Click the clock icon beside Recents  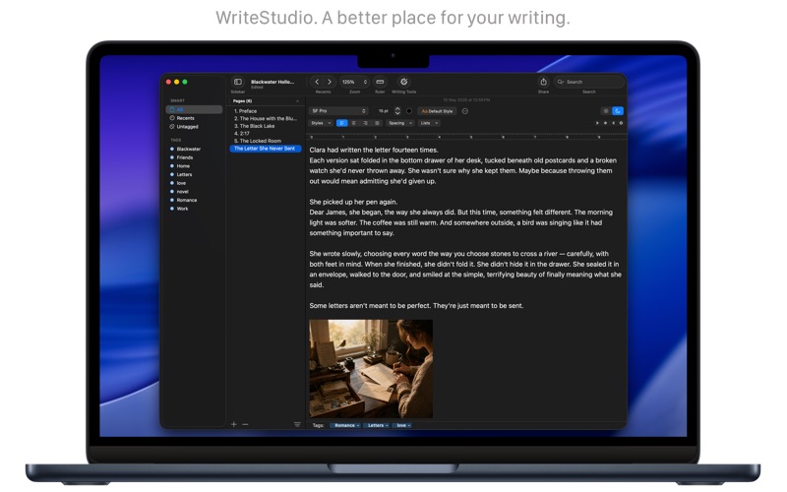pos(172,118)
